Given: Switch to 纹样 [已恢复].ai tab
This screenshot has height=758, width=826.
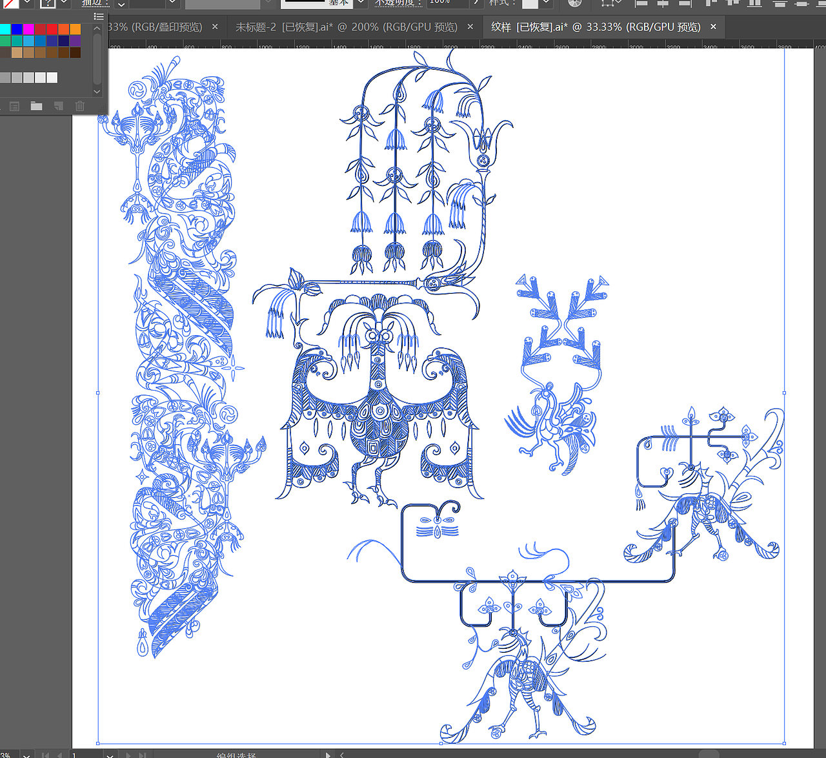Looking at the screenshot, I should pos(596,27).
